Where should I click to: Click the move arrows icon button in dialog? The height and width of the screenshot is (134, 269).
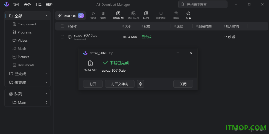pyautogui.click(x=141, y=84)
